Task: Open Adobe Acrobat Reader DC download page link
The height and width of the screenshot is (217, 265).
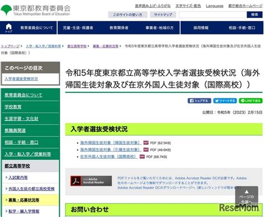Action: [179, 188]
